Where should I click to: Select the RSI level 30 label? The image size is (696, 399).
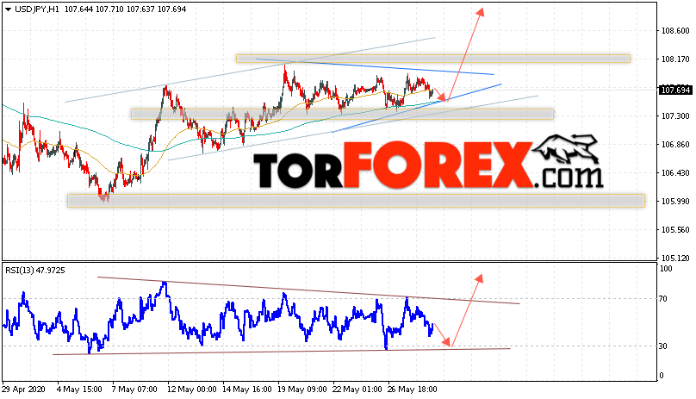pyautogui.click(x=663, y=346)
